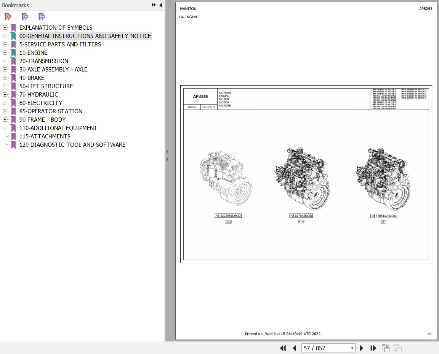Open the 115-ATTACHMENTS bookmark

coord(45,137)
